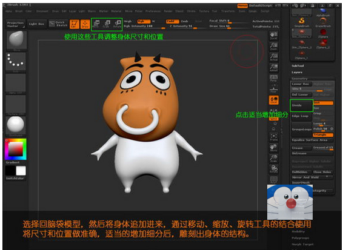Click the Mirror And Weld button
This screenshot has width=343, height=250.
click(x=312, y=177)
